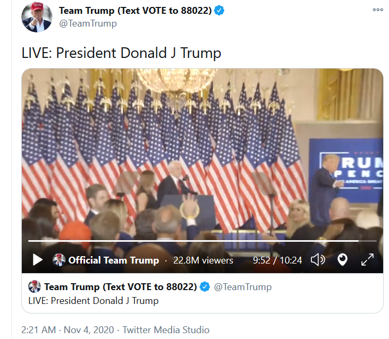Click the small avatar in the video card footer
389x339 pixels.
click(x=35, y=287)
